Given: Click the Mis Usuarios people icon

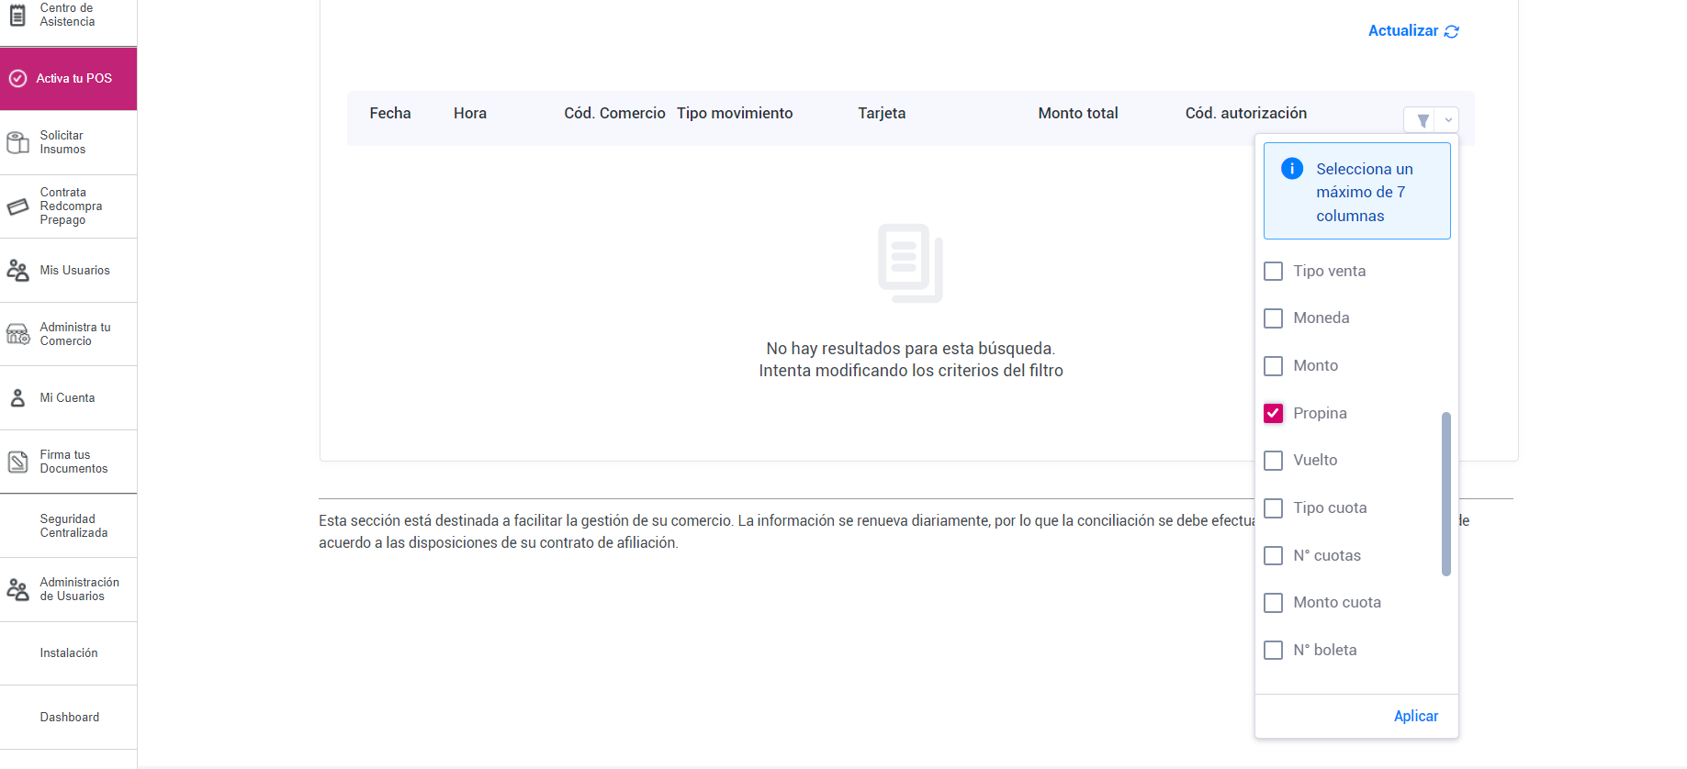Looking at the screenshot, I should [x=17, y=270].
